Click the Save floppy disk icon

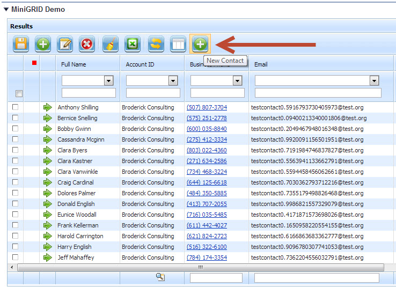(21, 44)
